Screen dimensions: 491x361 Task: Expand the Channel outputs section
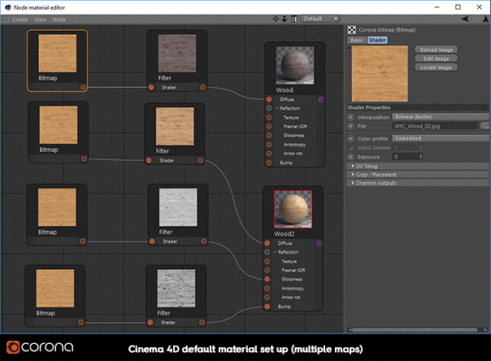pos(418,183)
